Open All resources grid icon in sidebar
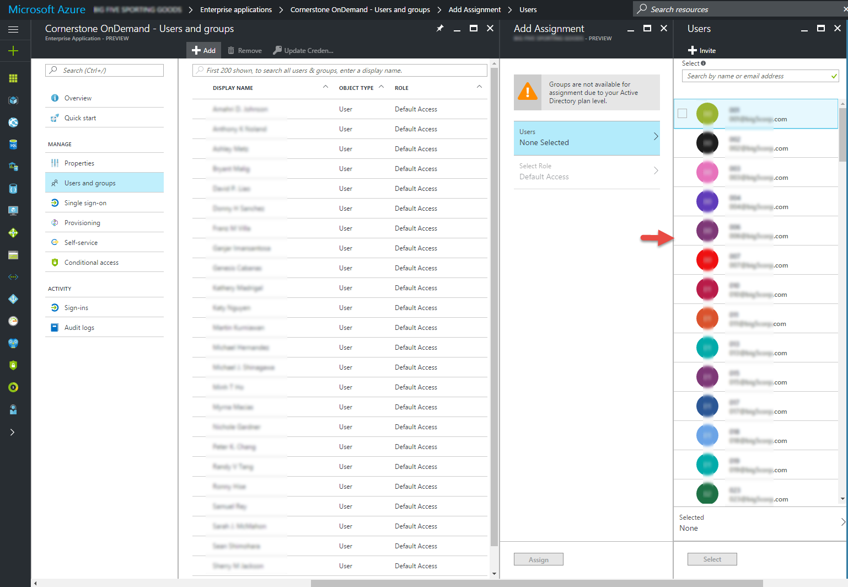The image size is (848, 587). pos(13,78)
